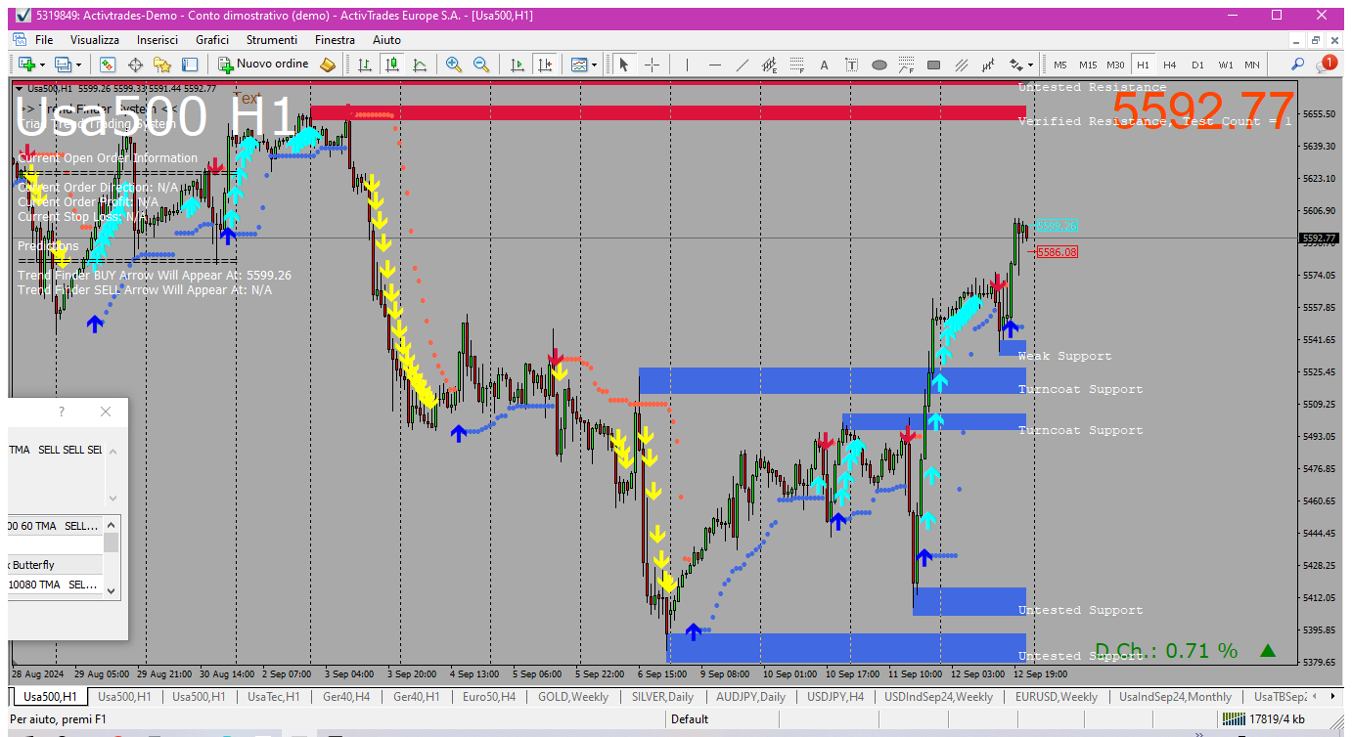Open the chat notifications icon

click(1327, 64)
